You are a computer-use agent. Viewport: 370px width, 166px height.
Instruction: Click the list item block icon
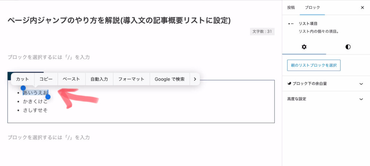click(x=291, y=23)
